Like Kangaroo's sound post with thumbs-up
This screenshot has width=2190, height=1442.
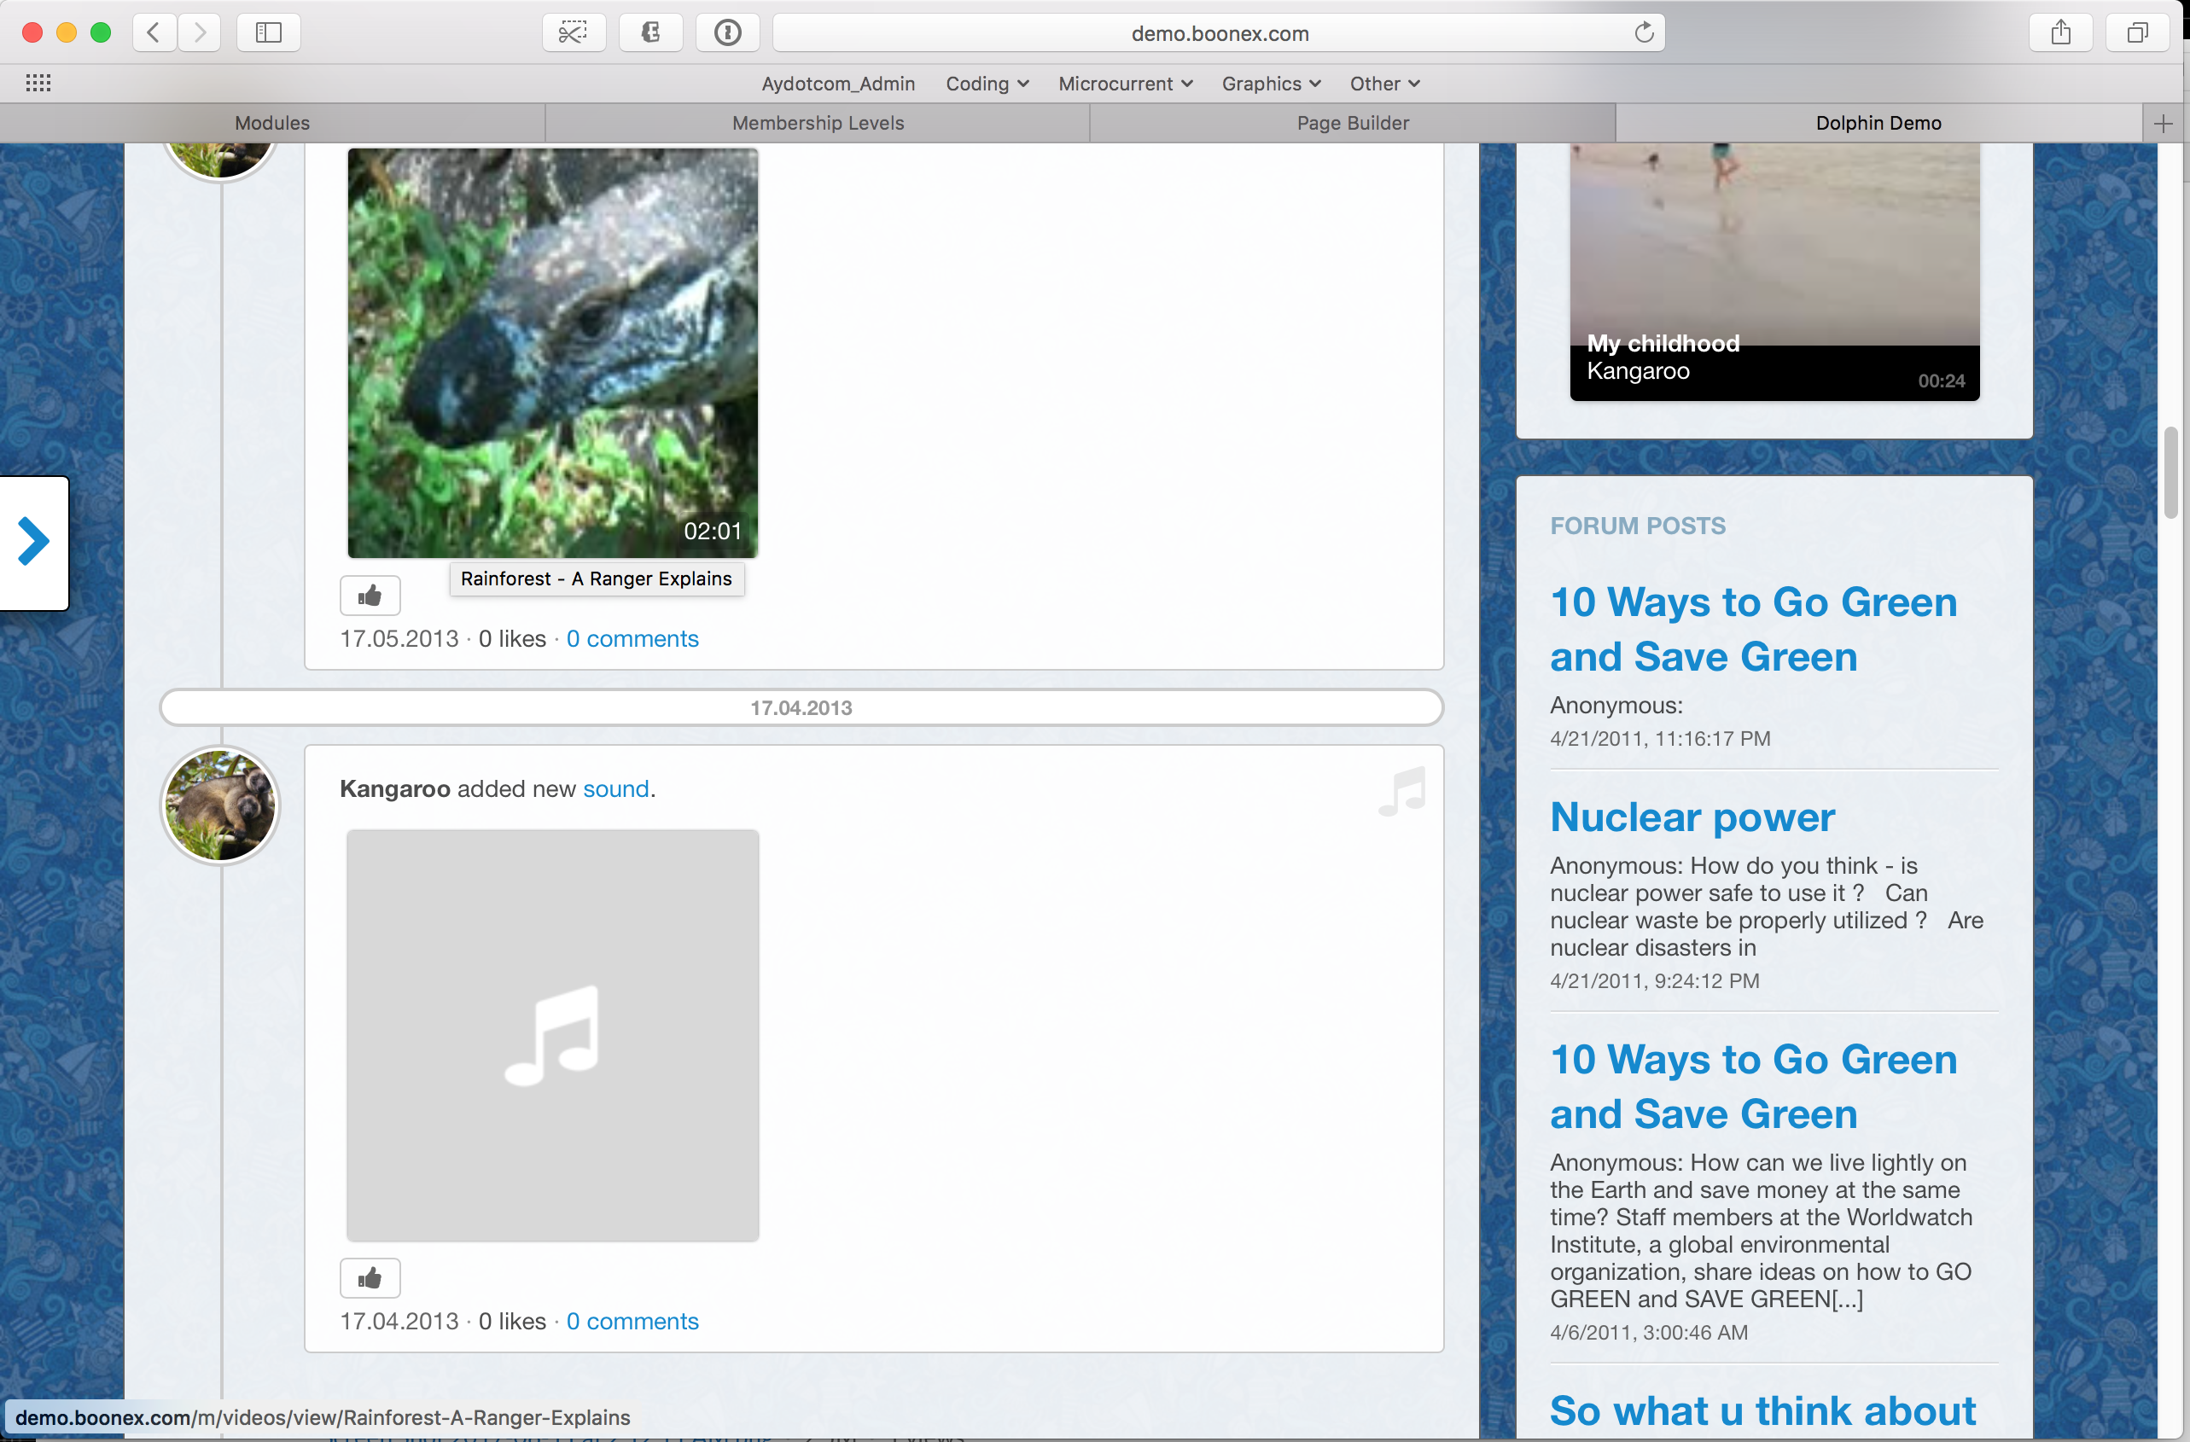pyautogui.click(x=370, y=1277)
